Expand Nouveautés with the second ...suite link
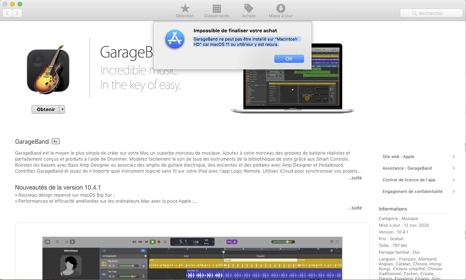This screenshot has width=466, height=280. (354, 208)
